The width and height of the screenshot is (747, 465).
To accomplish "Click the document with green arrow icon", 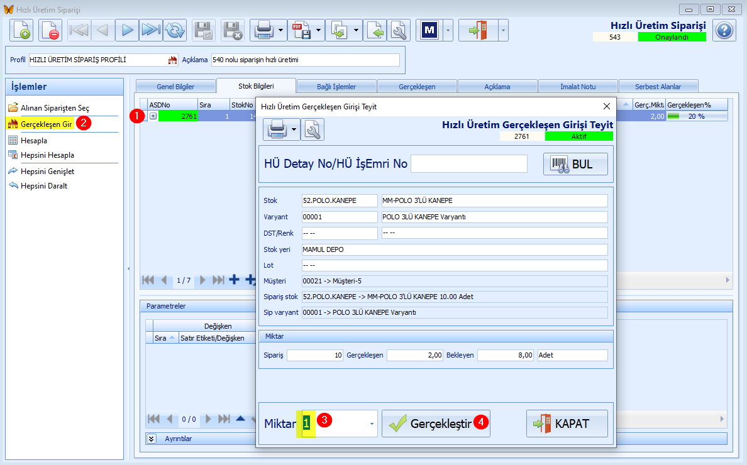I will [375, 30].
